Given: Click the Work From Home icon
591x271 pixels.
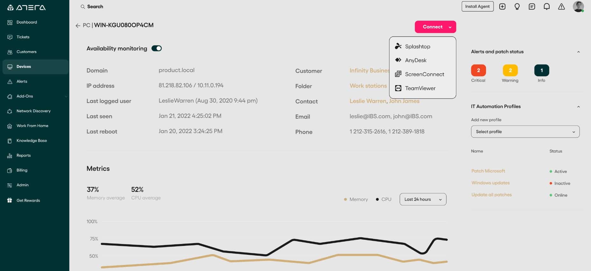Looking at the screenshot, I should [10, 126].
